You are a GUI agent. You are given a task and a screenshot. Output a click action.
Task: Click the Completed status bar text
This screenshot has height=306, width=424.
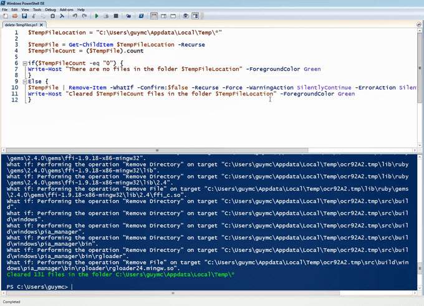click(x=12, y=302)
